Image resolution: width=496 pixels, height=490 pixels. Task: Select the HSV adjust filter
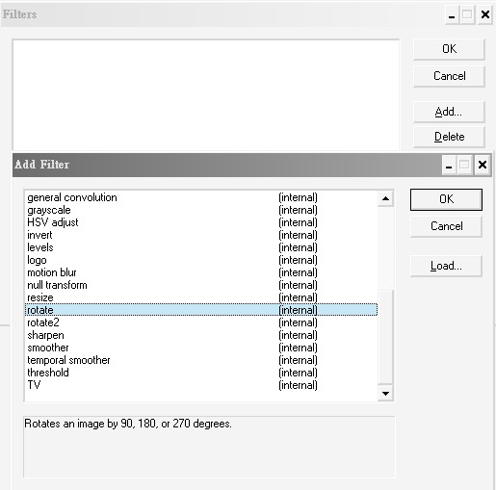click(201, 222)
